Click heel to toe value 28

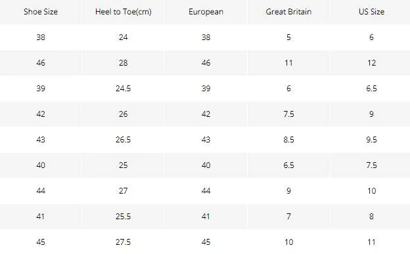(x=123, y=63)
